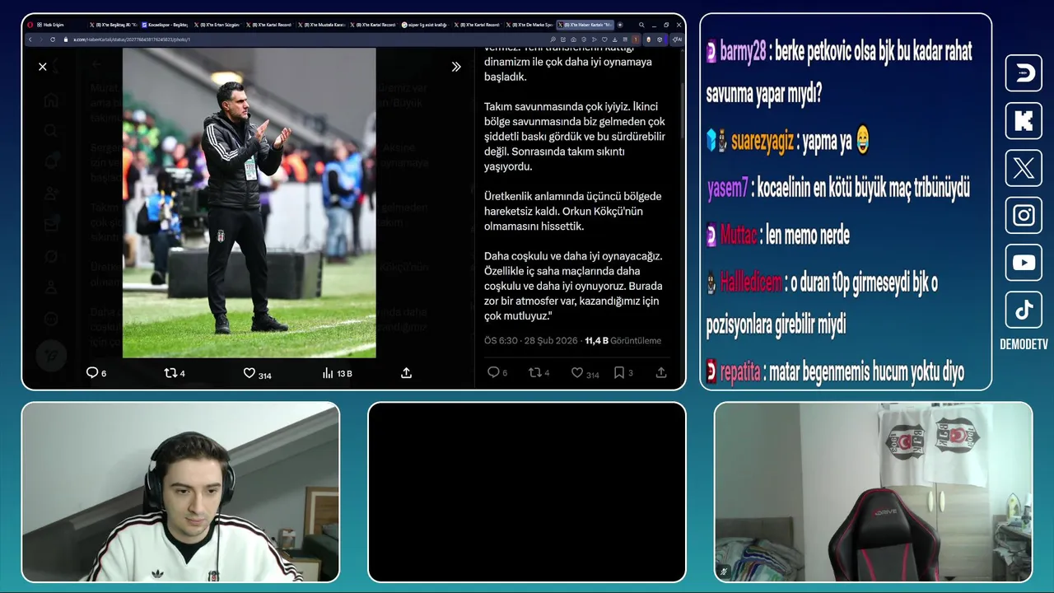Open the tweet timestamp ÖS 6:30 · 28 Şub 2026
The width and height of the screenshot is (1054, 593).
[x=531, y=340]
